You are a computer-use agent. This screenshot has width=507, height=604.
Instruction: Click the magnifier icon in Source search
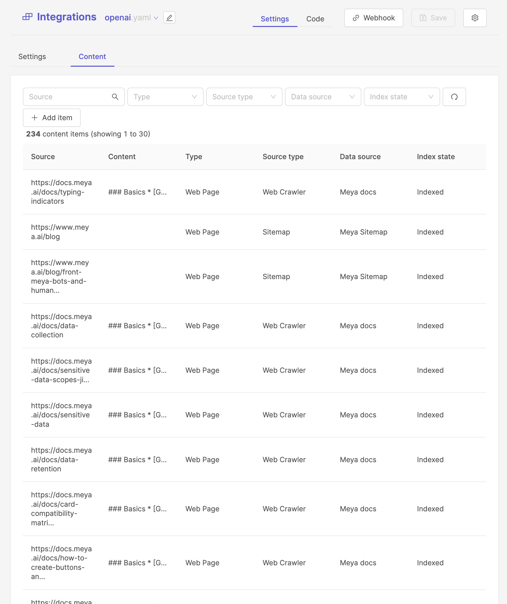point(115,97)
